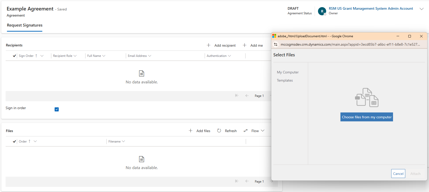Image resolution: width=429 pixels, height=192 pixels.
Task: Close the UploadDocument Chrome popup window
Action: pos(421,36)
